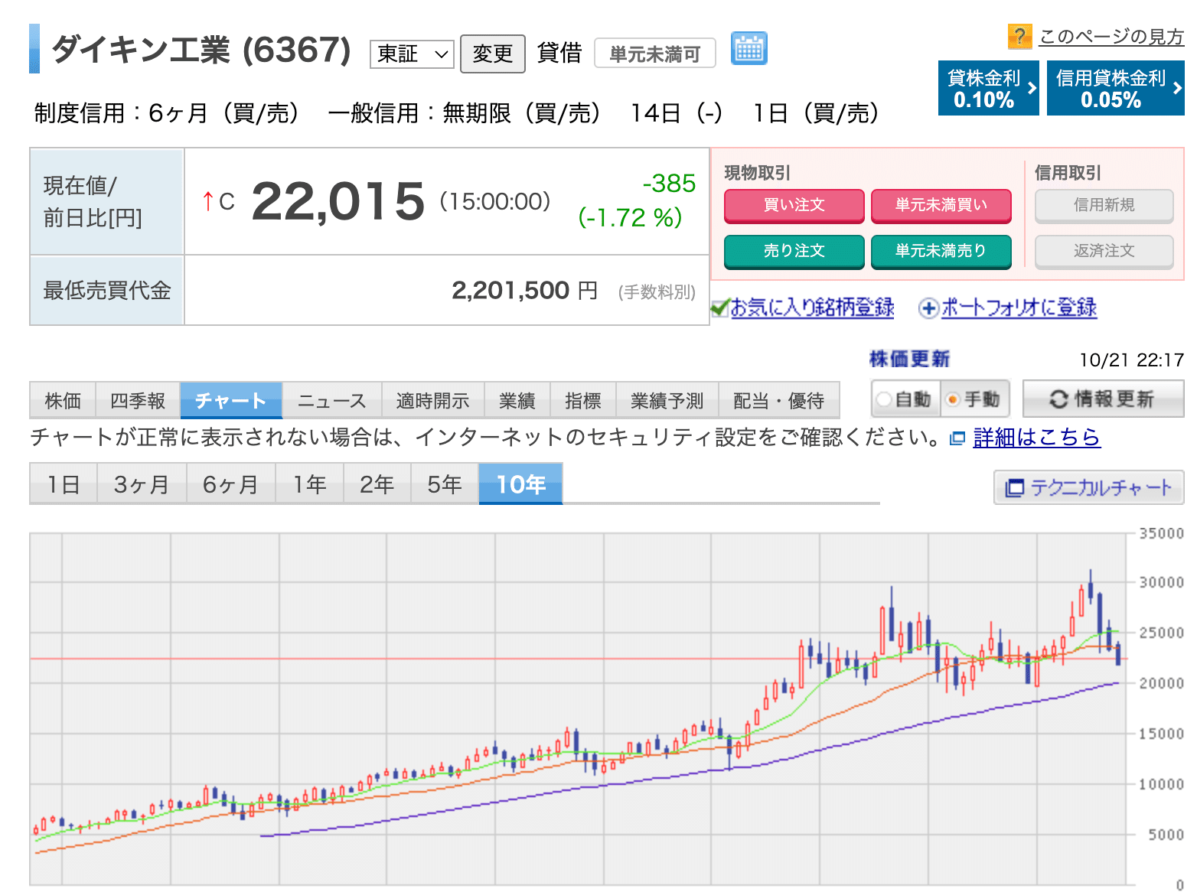Image resolution: width=1197 pixels, height=892 pixels.
Task: Click the 返済注文 button
Action: [x=1104, y=251]
